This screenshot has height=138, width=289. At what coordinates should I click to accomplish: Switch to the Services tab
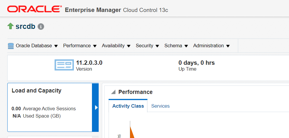(160, 106)
